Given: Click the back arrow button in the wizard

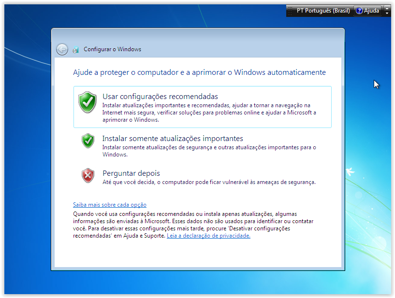Looking at the screenshot, I should pyautogui.click(x=62, y=49).
